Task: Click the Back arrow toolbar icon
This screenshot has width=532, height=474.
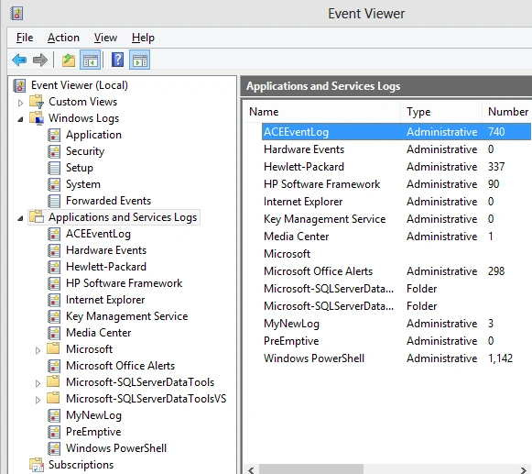Action: coord(19,61)
